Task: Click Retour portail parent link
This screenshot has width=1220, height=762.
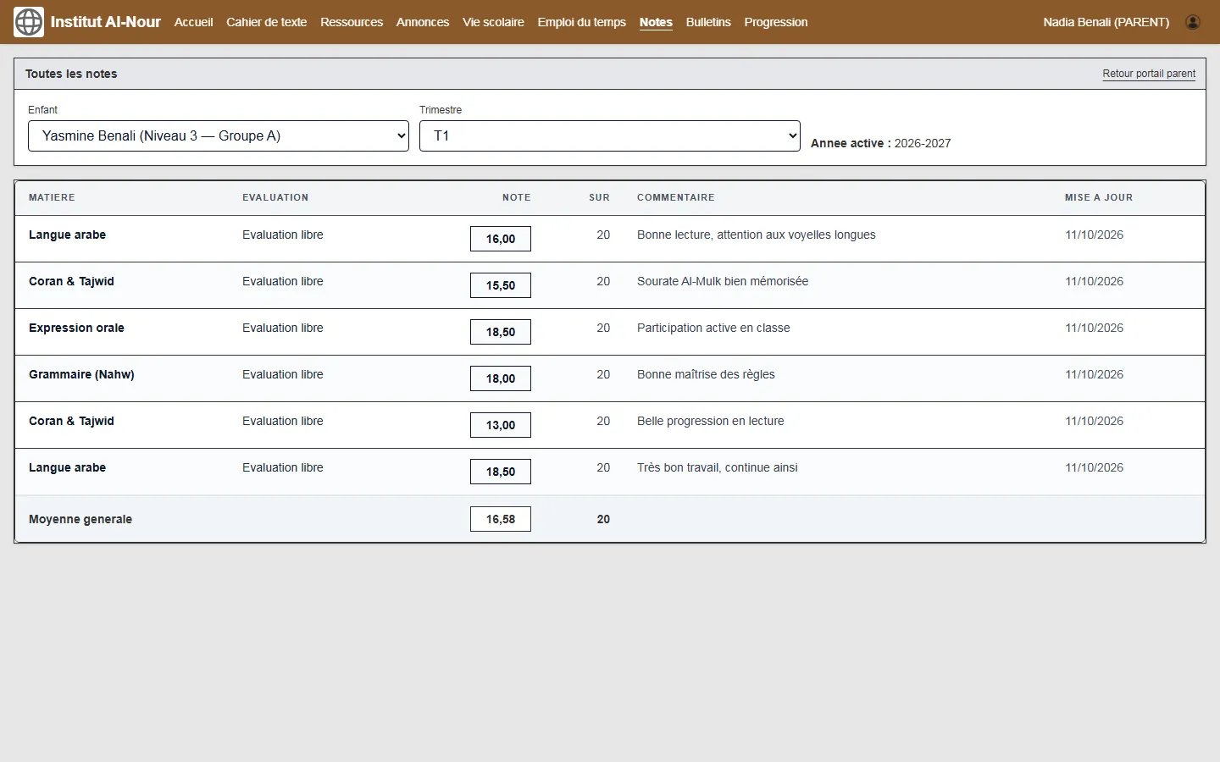Action: pyautogui.click(x=1149, y=74)
